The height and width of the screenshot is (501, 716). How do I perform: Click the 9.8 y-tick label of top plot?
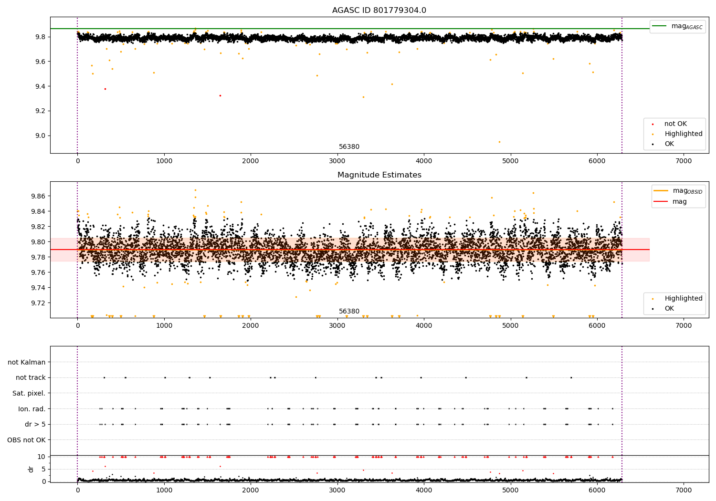(x=40, y=37)
